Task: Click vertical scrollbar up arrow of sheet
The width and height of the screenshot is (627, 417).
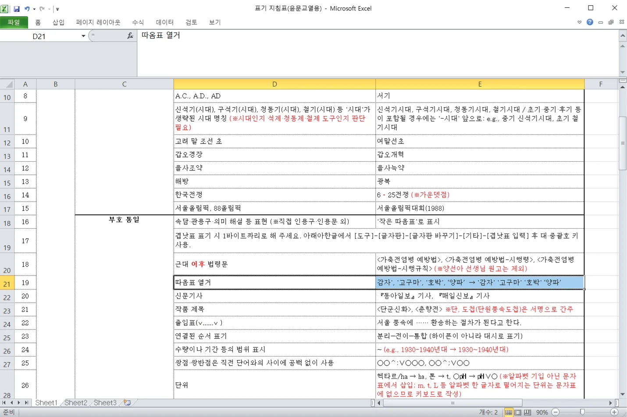Action: coord(623,87)
